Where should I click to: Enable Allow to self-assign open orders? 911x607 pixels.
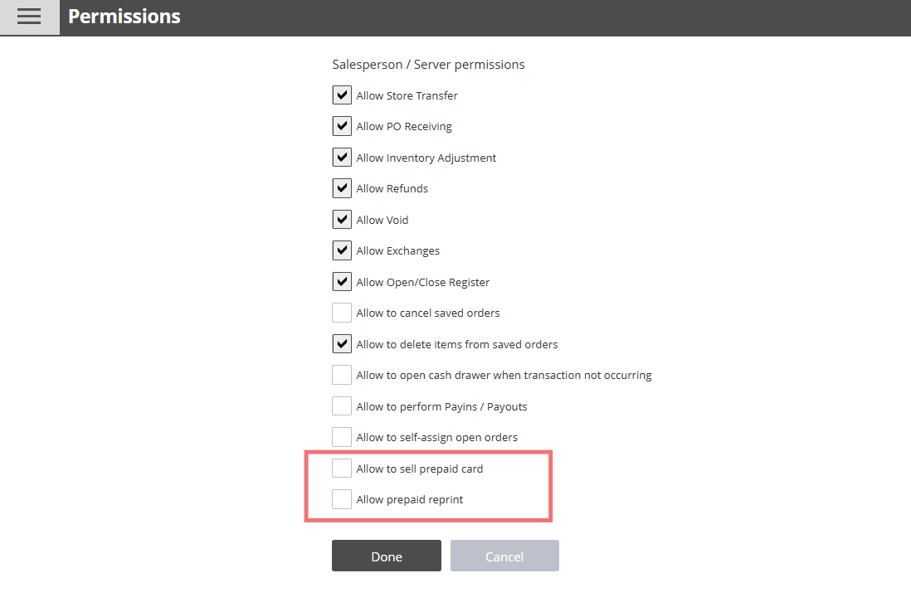pyautogui.click(x=342, y=437)
